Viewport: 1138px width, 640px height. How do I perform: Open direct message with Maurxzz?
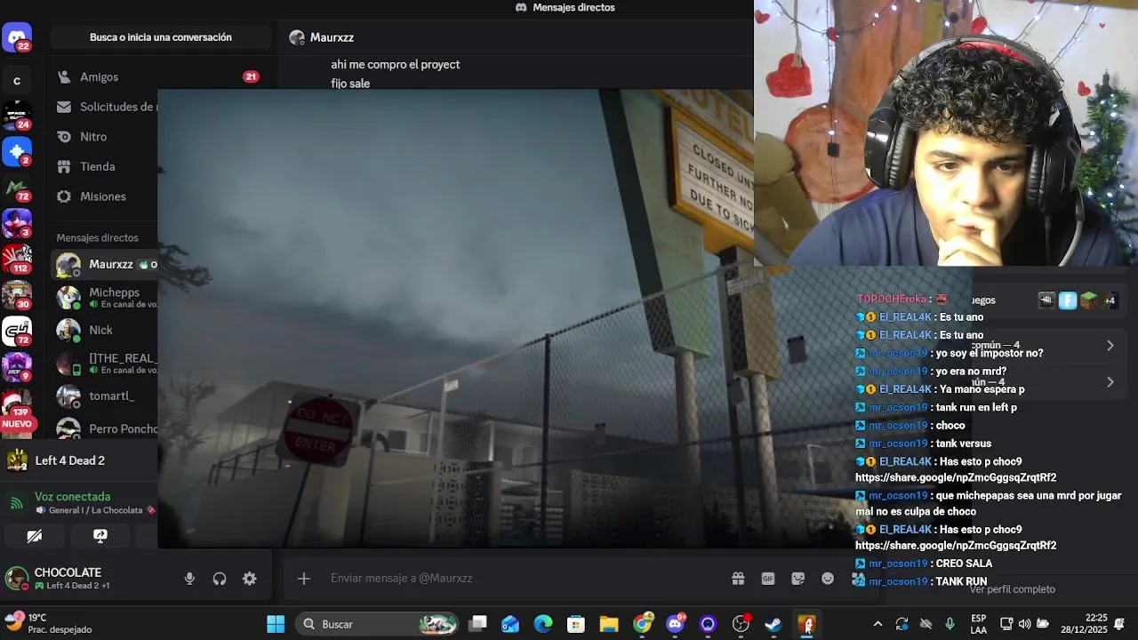click(x=104, y=265)
